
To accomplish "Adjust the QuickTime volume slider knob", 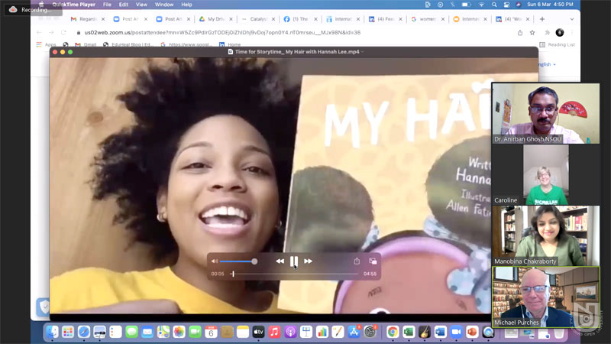I will pos(254,261).
